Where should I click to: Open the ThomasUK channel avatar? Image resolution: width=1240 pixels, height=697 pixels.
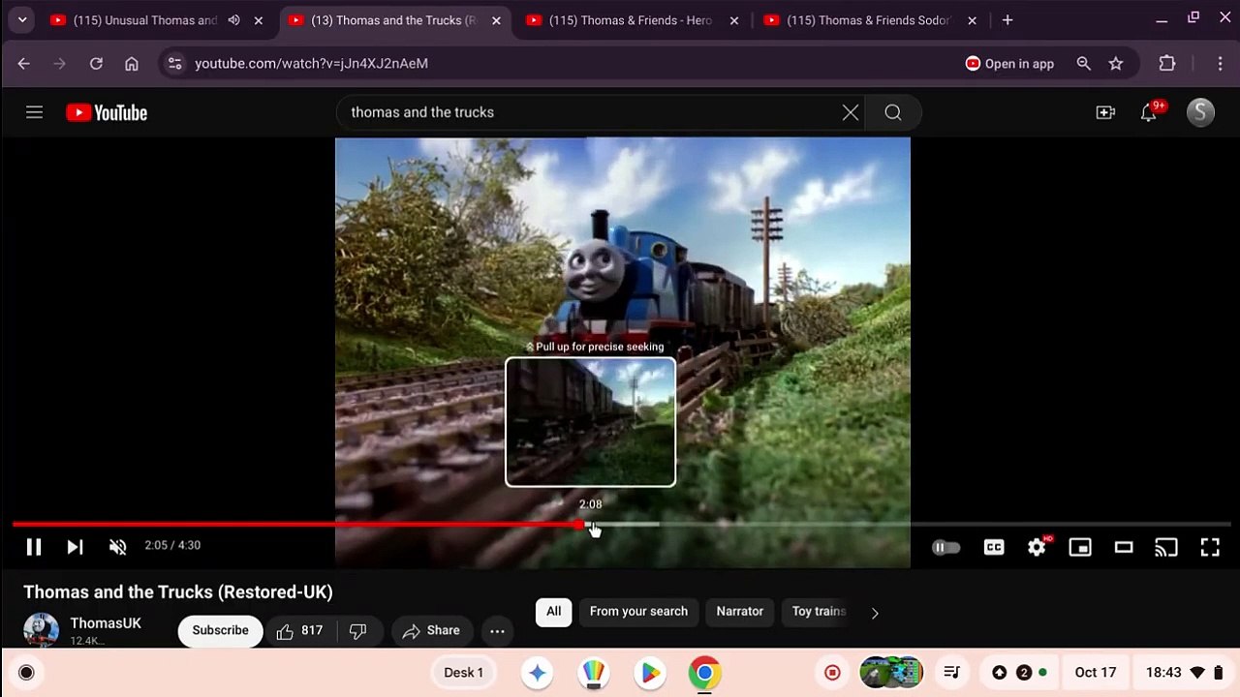[41, 630]
